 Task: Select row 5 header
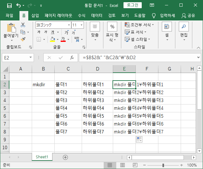point(5,108)
